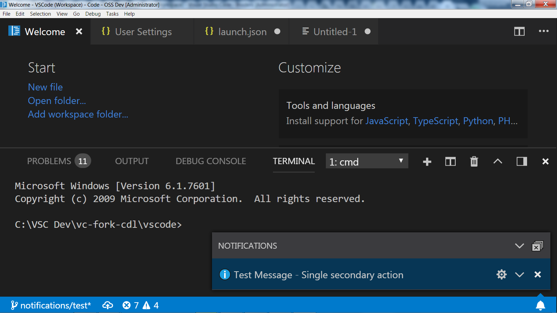This screenshot has height=313, width=557.
Task: Switch git branch notifications/test*
Action: [51, 305]
